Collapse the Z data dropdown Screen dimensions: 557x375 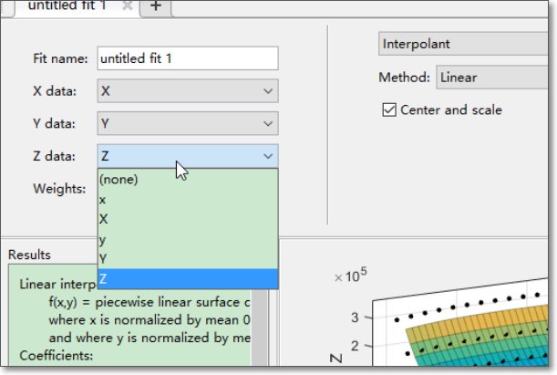[x=267, y=157]
